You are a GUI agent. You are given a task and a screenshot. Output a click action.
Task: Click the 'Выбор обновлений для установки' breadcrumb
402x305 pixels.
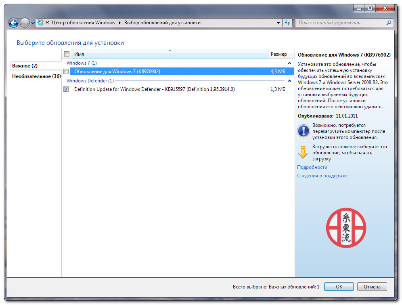162,23
